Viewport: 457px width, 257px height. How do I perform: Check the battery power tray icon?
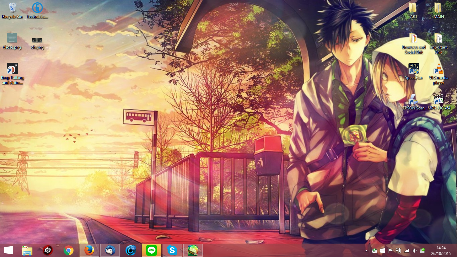coord(398,251)
